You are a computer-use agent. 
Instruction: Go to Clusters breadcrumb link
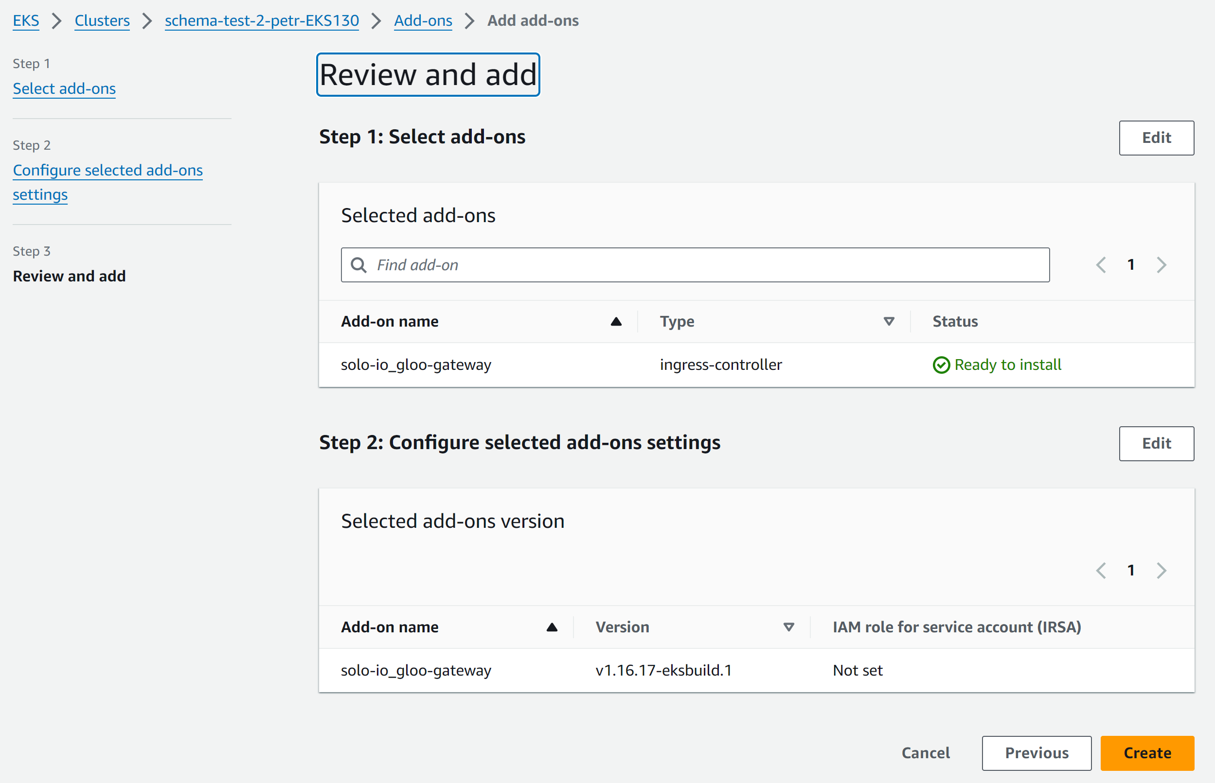point(102,20)
